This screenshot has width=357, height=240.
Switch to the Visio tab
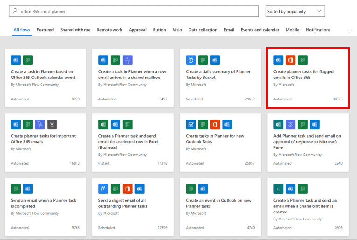[177, 30]
